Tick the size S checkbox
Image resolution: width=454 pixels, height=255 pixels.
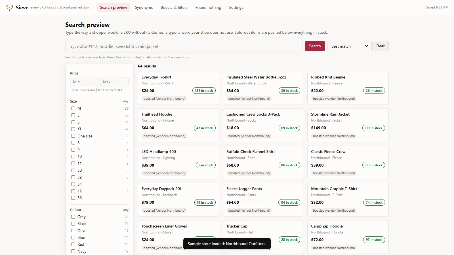point(73,122)
